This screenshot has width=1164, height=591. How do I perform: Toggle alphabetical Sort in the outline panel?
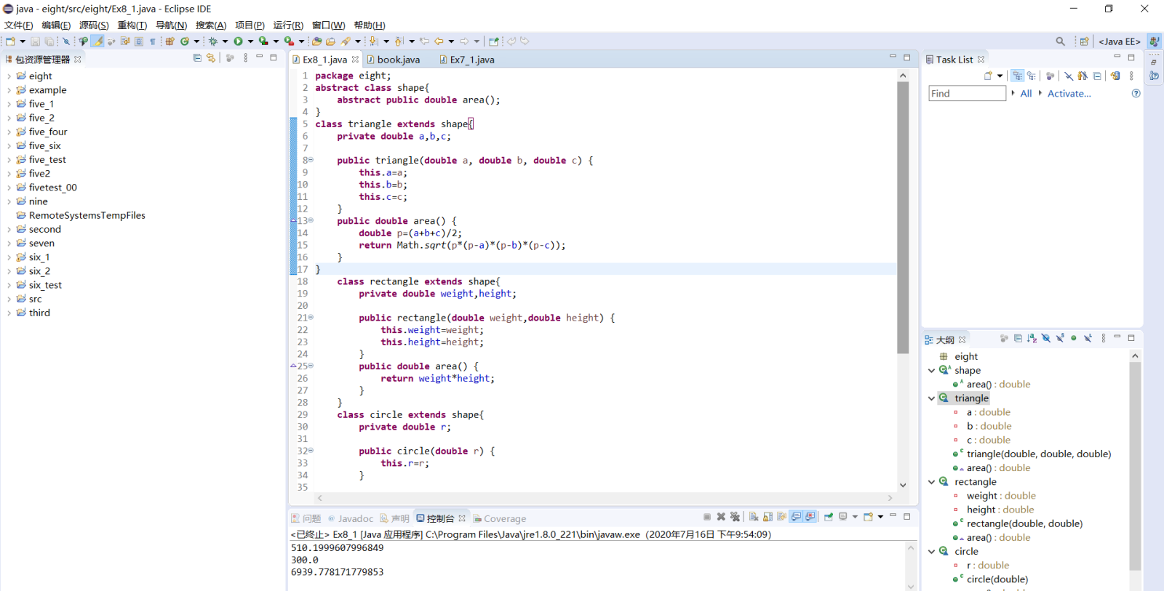coord(1032,339)
